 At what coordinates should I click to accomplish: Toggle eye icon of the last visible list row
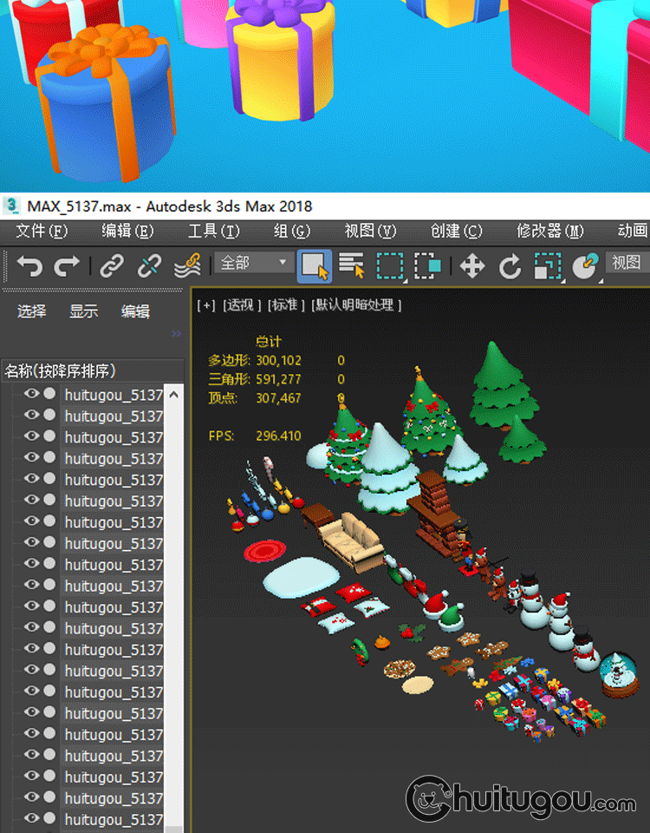[32, 818]
